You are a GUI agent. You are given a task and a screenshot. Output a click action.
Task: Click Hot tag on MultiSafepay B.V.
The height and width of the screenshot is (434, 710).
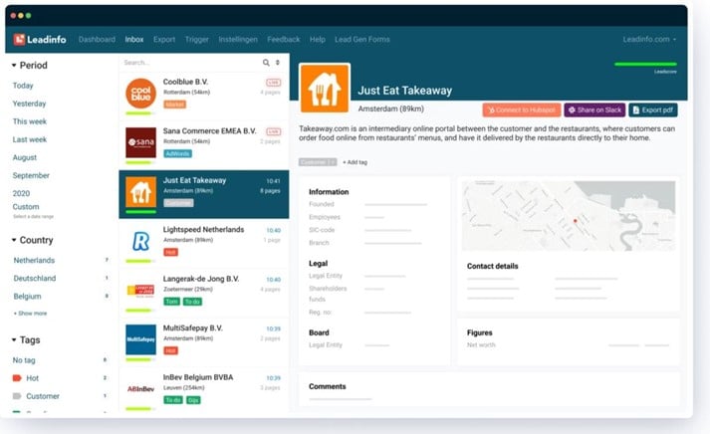(x=170, y=350)
